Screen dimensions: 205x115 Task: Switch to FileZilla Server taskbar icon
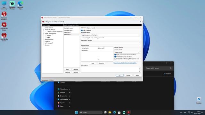click(129, 112)
